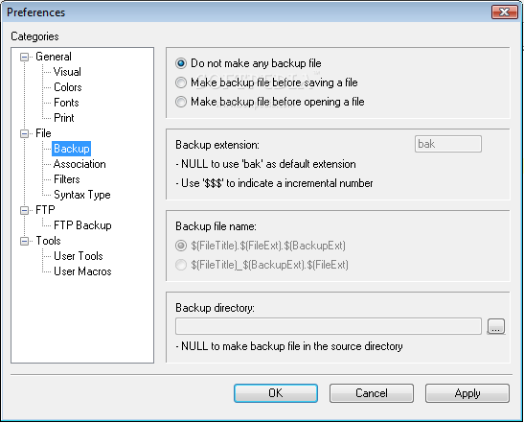Viewport: 524px width, 423px height.
Task: Select the Backup tree item
Action: click(x=72, y=149)
